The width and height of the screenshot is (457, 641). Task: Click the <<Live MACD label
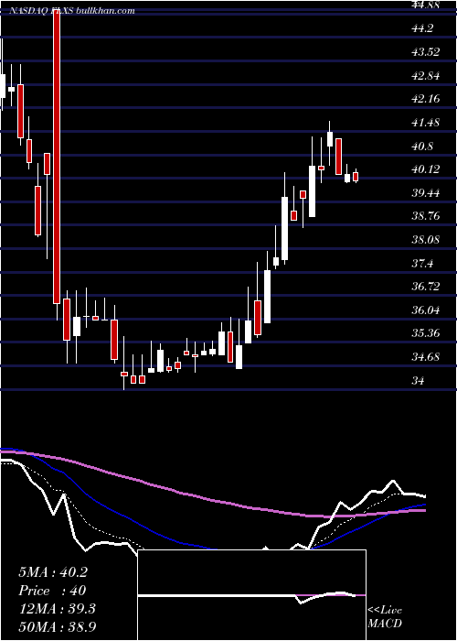coord(385,616)
